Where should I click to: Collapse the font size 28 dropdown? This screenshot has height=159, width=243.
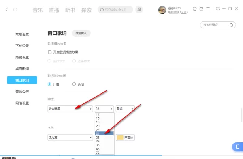coord(104,109)
